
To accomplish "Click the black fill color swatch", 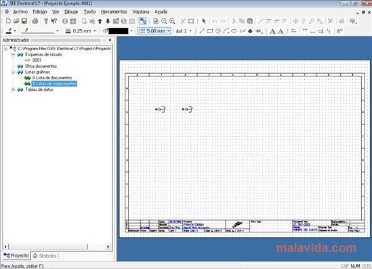I will click(119, 31).
